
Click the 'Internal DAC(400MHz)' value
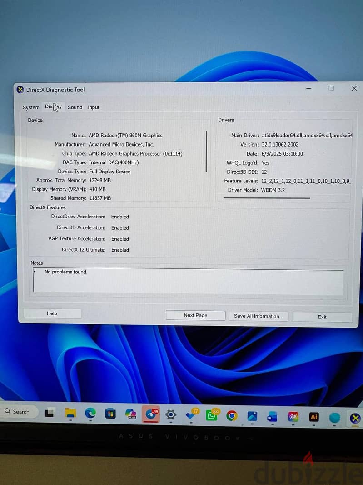pos(114,162)
